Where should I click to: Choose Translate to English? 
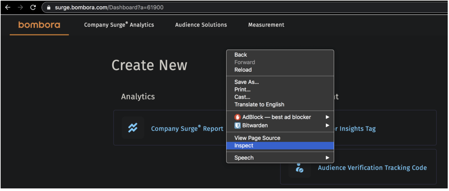[259, 105]
